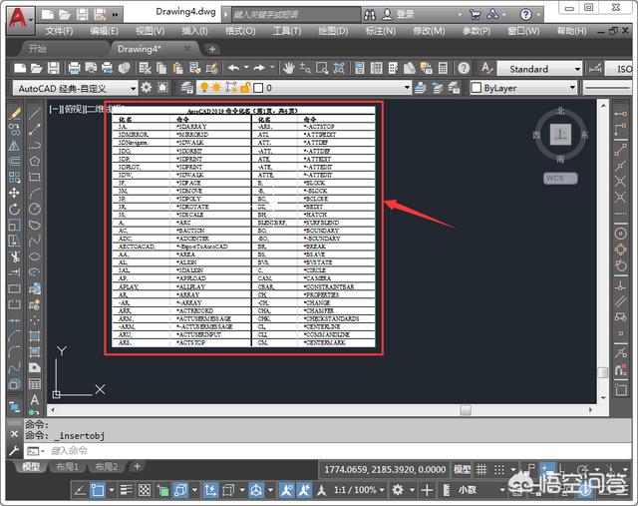Toggle polar tracking angle icon in status bar
This screenshot has height=506, width=638.
coord(80,490)
